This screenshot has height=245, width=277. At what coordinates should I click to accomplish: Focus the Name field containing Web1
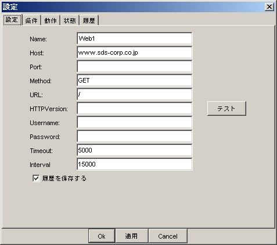click(135, 38)
